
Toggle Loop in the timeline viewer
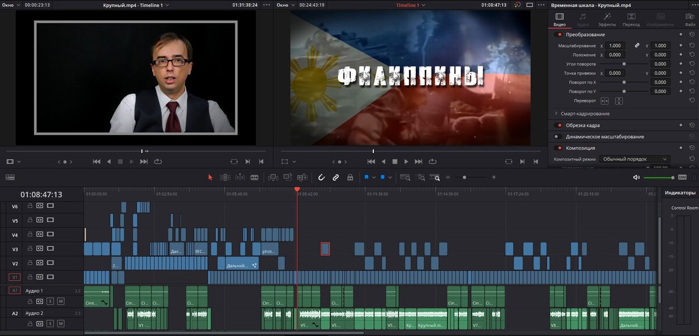[x=433, y=162]
